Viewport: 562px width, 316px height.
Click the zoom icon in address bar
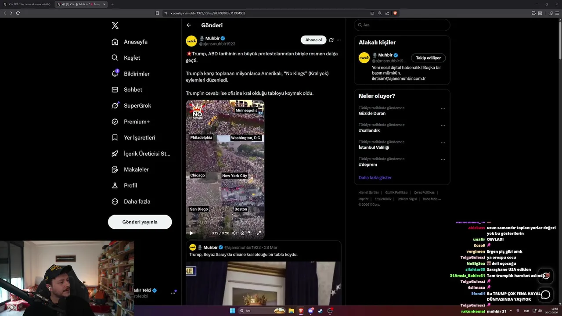point(380,13)
